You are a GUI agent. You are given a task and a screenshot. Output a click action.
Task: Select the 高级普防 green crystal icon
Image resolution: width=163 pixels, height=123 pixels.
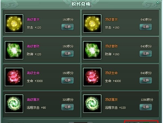(x=14, y=50)
